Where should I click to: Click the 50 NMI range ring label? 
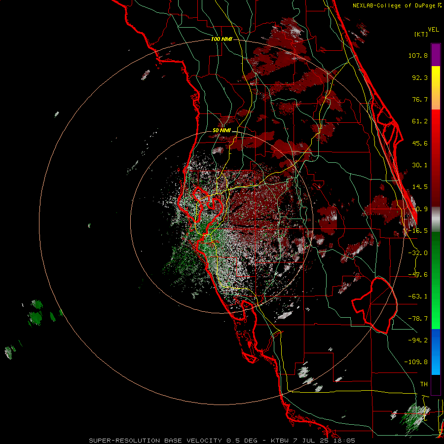[x=222, y=131]
